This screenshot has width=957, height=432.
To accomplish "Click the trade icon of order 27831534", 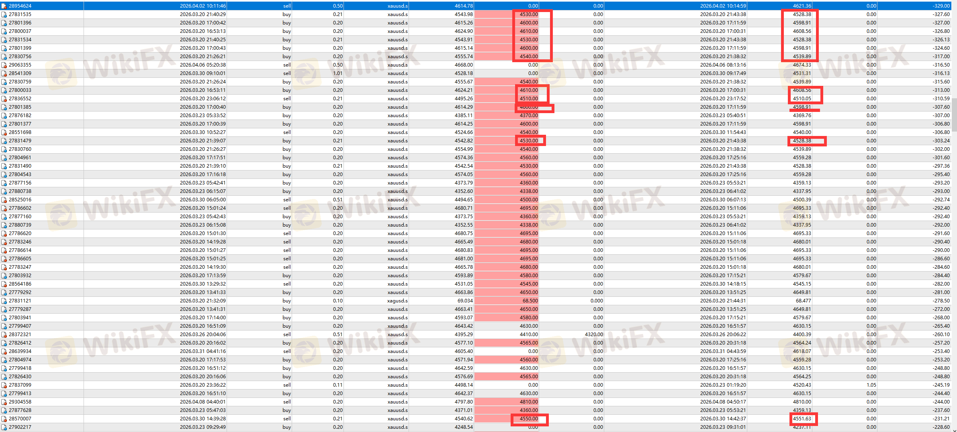I will click(x=4, y=40).
